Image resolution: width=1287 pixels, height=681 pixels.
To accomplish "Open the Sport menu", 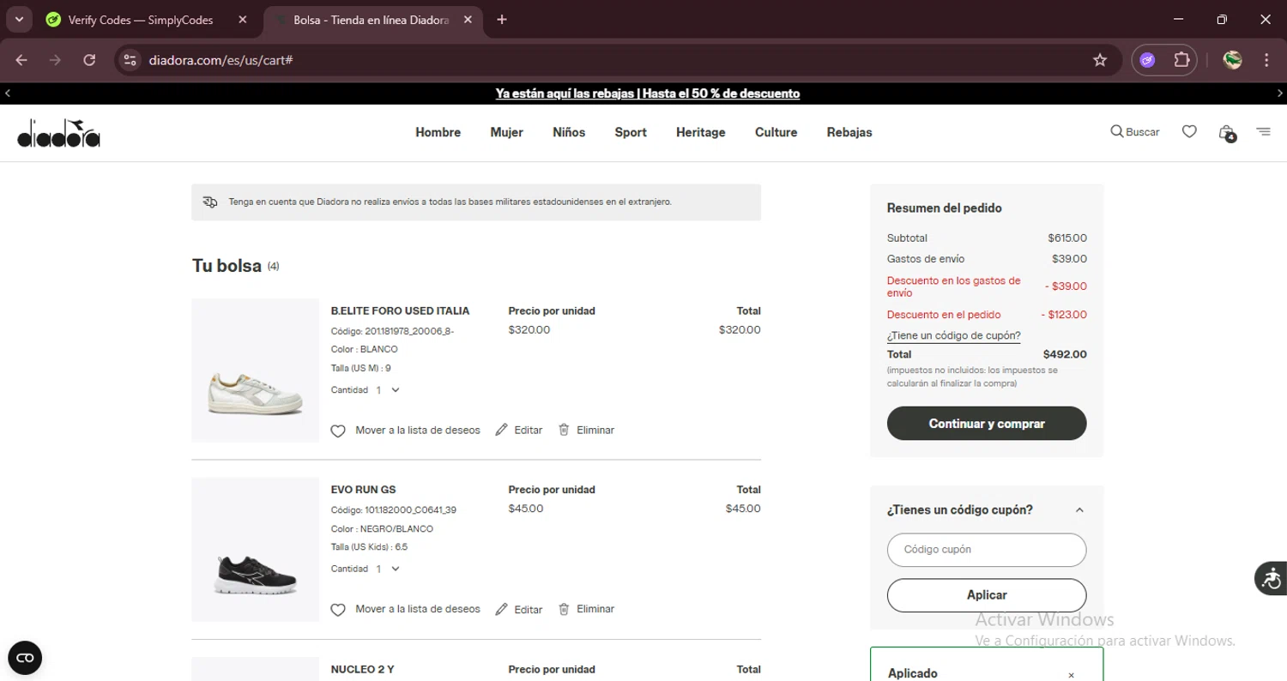I will click(x=631, y=132).
